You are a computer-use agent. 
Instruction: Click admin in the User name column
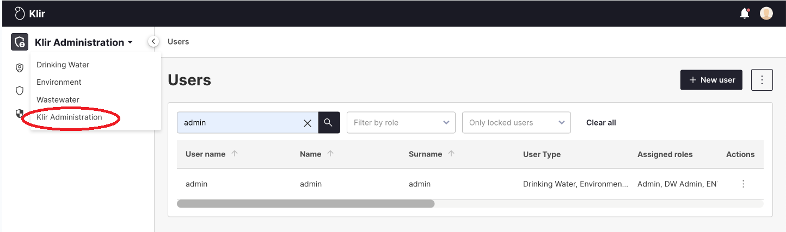point(196,184)
